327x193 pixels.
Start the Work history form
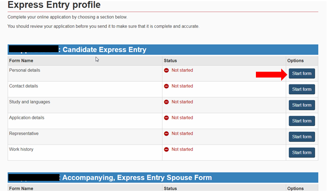click(x=302, y=152)
